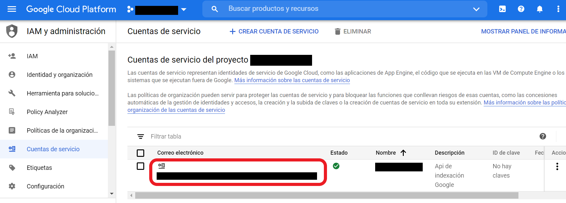Click the sidebar vertical scrollbar thumb
The width and height of the screenshot is (566, 203).
click(x=112, y=88)
